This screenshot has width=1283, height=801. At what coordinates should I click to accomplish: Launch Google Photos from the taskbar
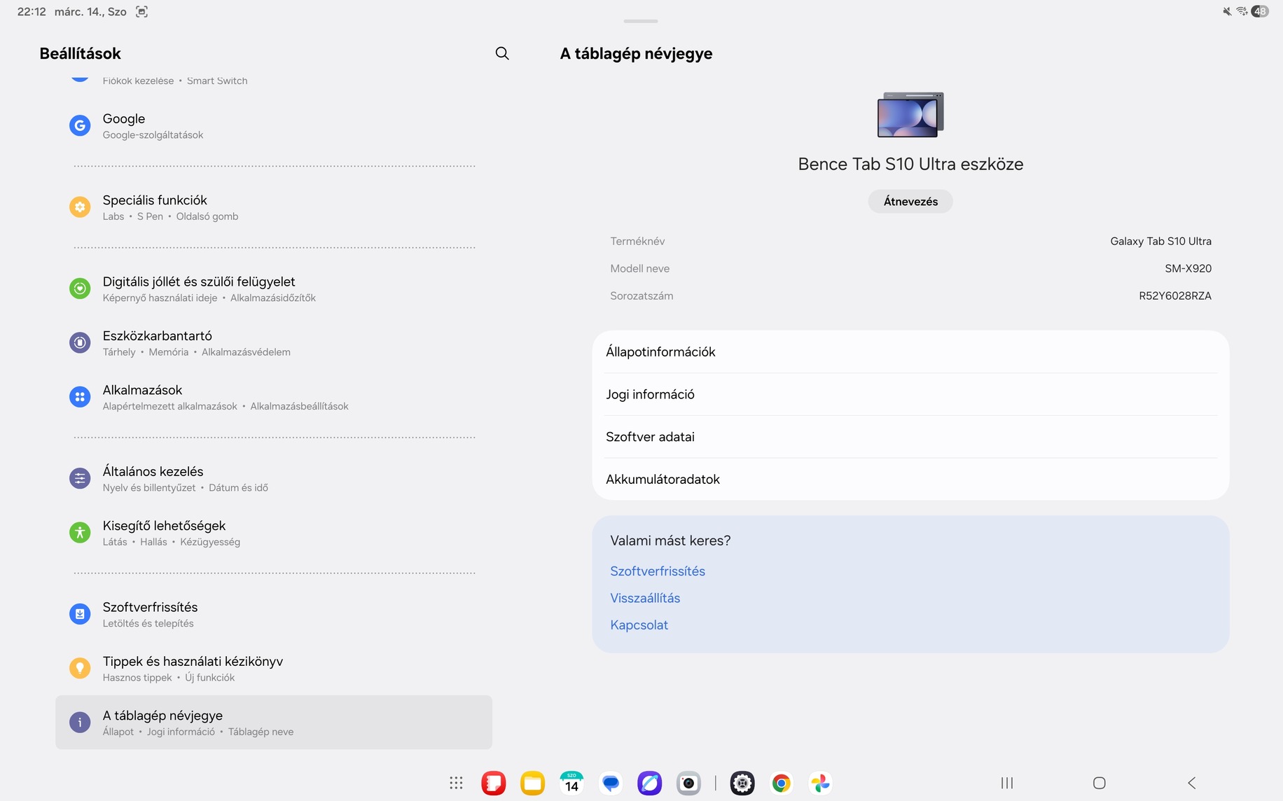coord(821,783)
